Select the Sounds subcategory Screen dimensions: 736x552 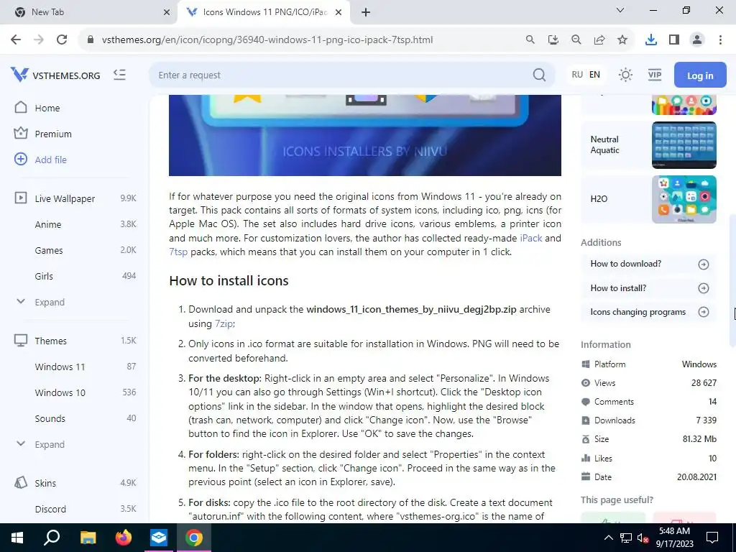coord(50,418)
